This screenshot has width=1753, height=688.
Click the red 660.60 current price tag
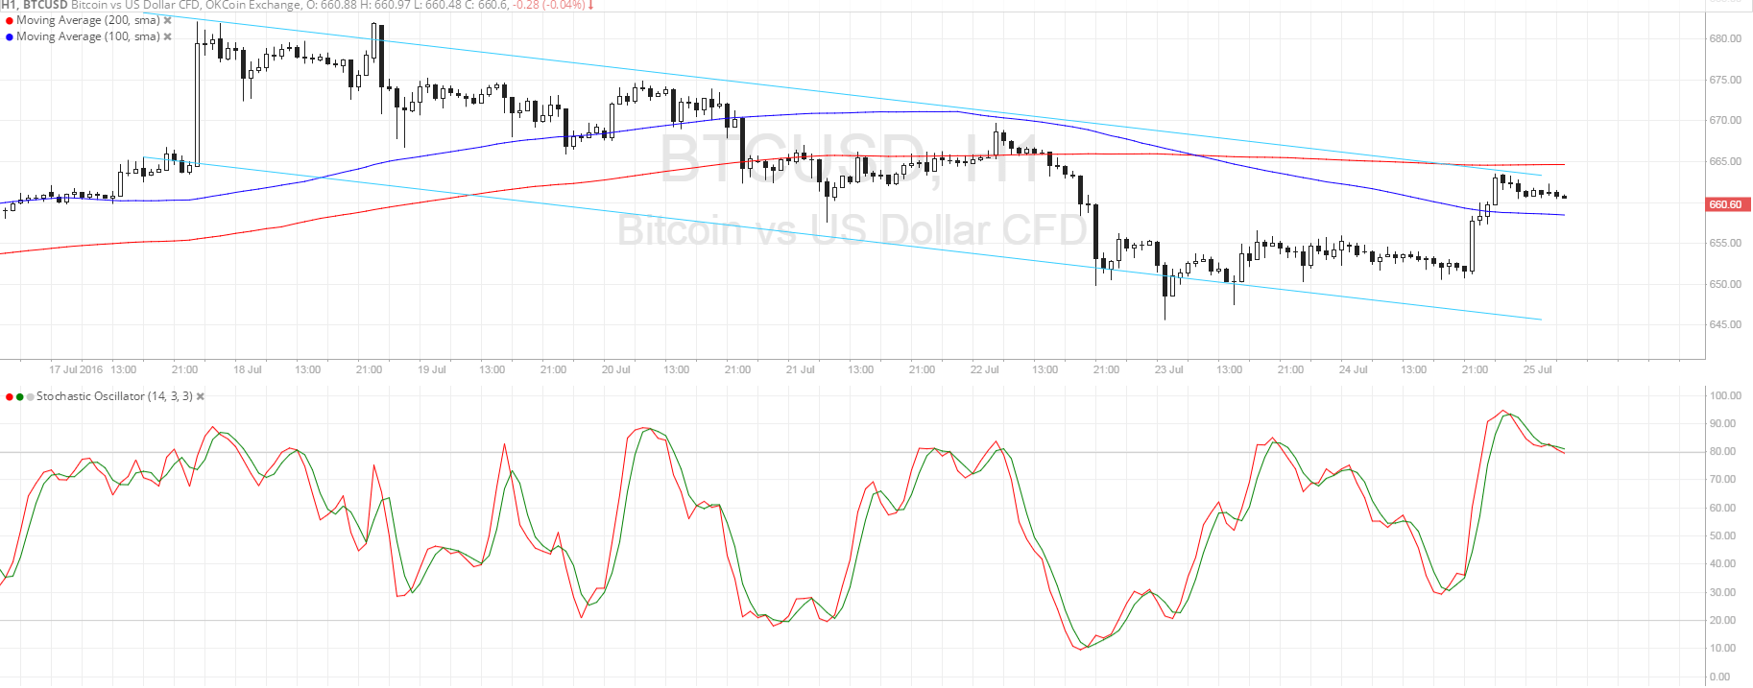pyautogui.click(x=1725, y=204)
